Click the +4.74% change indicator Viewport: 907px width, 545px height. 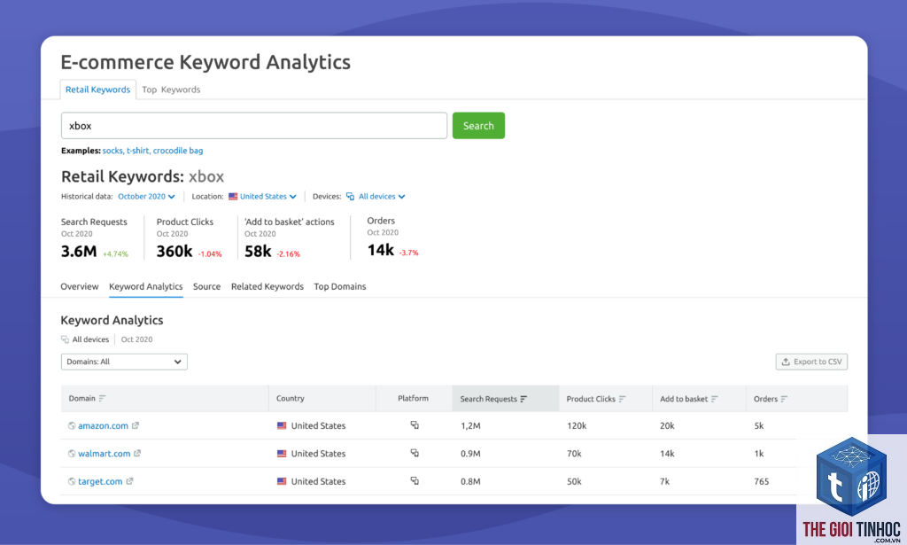[x=115, y=254]
